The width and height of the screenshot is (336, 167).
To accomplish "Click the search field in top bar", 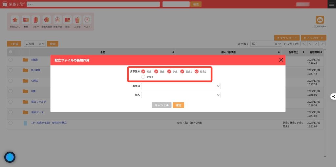I will click(x=93, y=4).
